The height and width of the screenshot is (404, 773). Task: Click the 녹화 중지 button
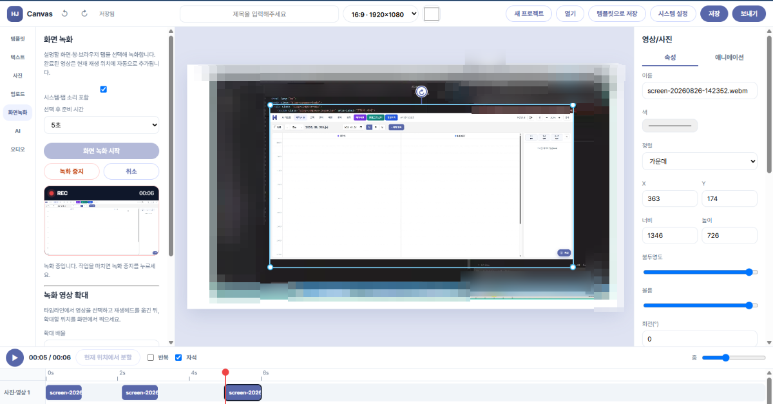(72, 171)
